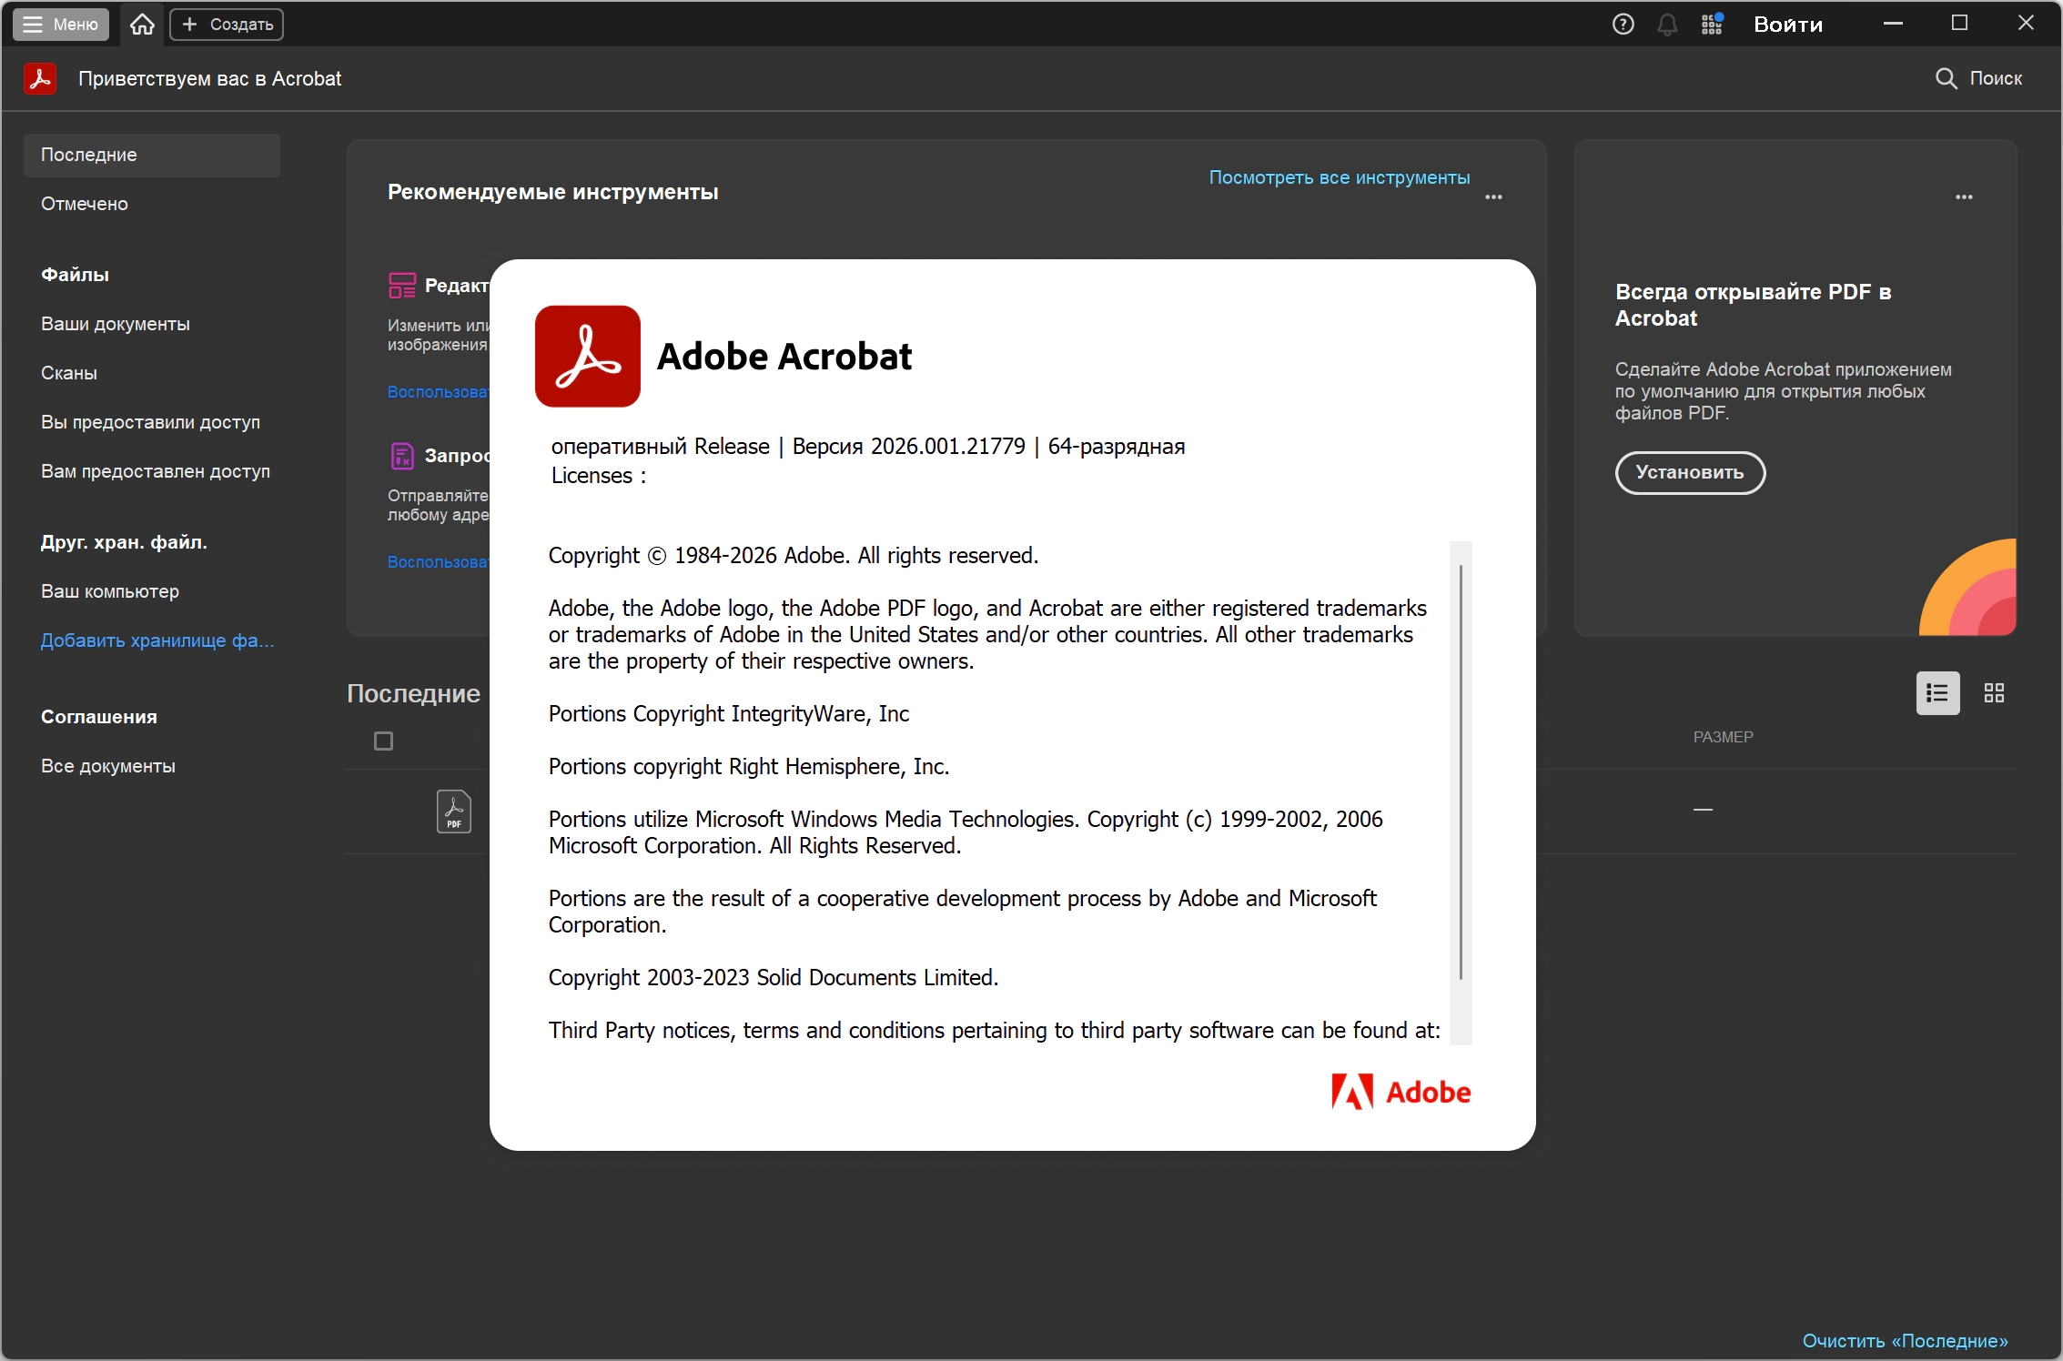Viewport: 2063px width, 1361px height.
Task: Click the request signatures tool icon
Action: click(401, 456)
